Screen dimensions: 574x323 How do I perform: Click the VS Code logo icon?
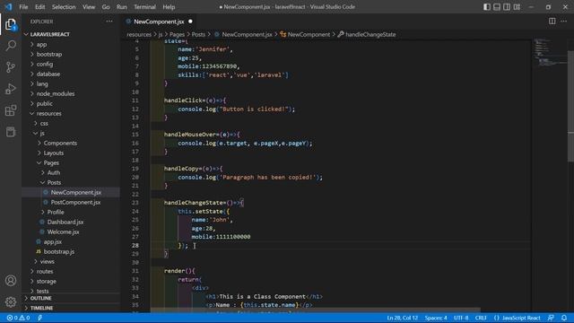pos(8,6)
